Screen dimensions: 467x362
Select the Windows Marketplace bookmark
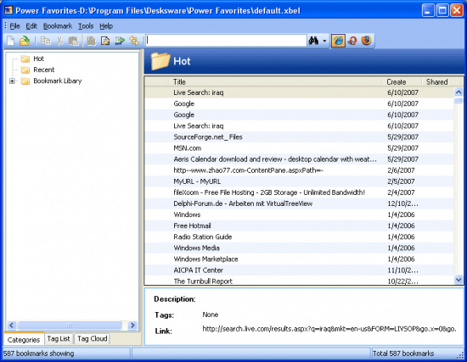[300, 259]
